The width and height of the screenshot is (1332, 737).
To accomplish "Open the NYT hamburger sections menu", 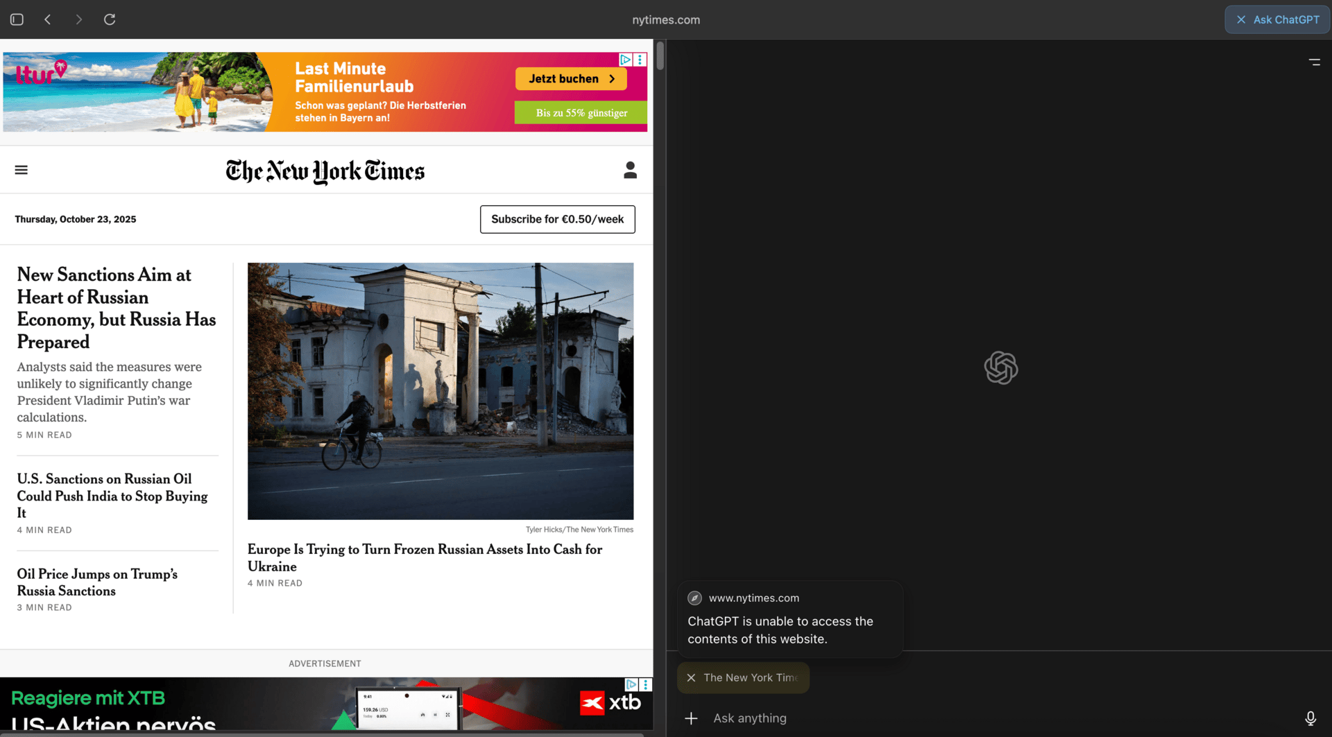I will click(22, 170).
